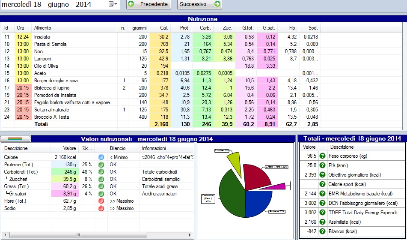Screen dimensions: 407x240
Task: Open the date picker calendar dropdown
Action: tap(113, 4)
